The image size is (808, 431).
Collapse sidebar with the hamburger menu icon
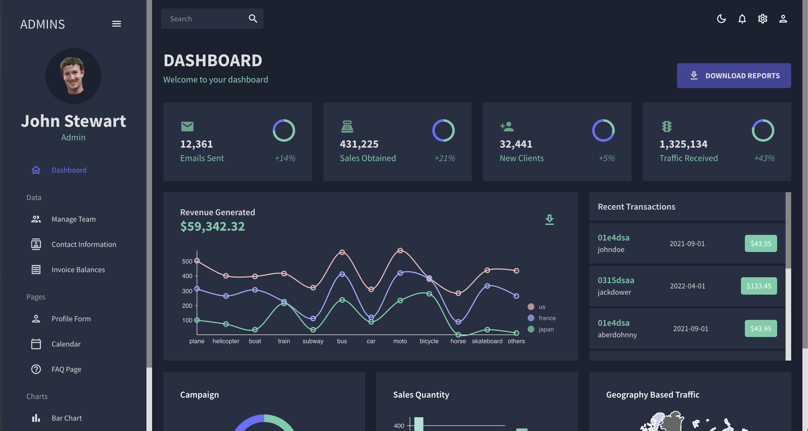[x=116, y=24]
